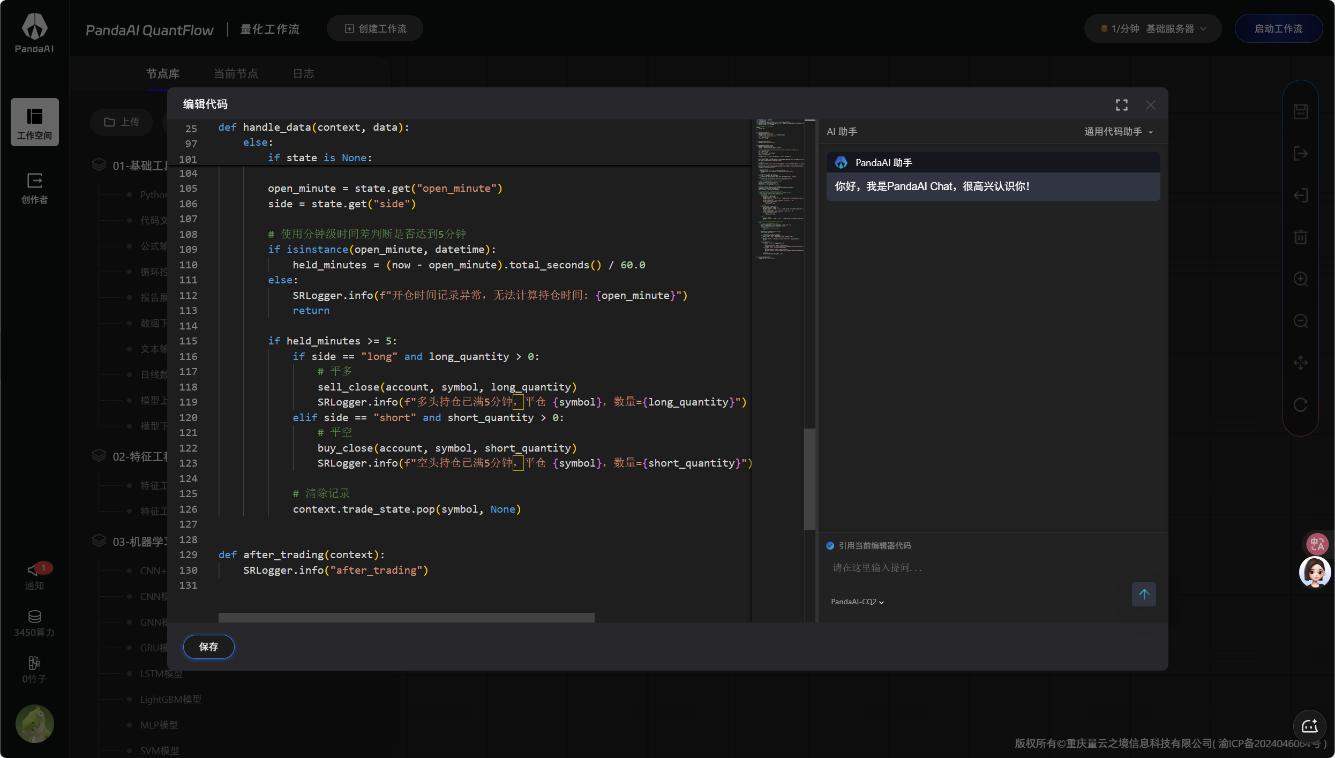Switch to the 日志 tab
Viewport: 1335px width, 758px height.
coord(303,73)
